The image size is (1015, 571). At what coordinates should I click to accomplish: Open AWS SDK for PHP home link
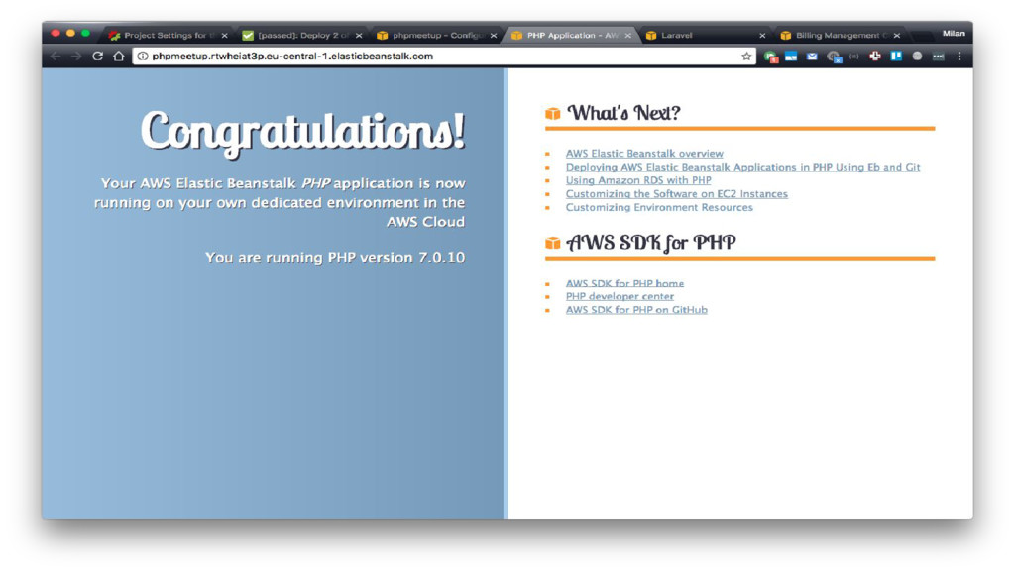624,283
